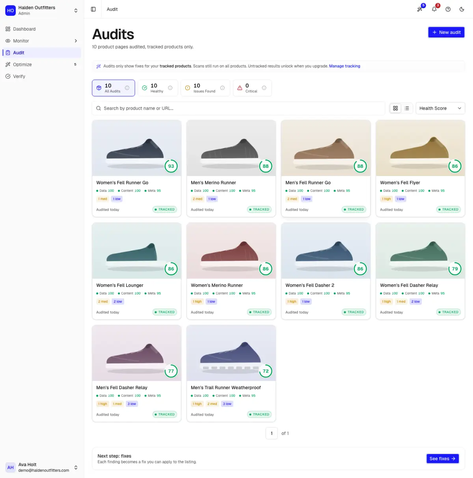Image resolution: width=473 pixels, height=478 pixels.
Task: Open the notifications bell
Action: click(x=434, y=9)
